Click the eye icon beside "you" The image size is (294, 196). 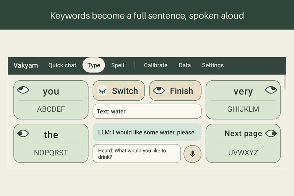coord(23,90)
